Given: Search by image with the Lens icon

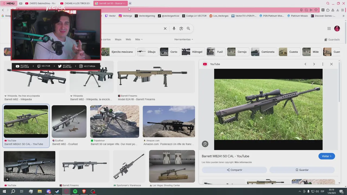Looking at the screenshot, I should tap(181, 28).
